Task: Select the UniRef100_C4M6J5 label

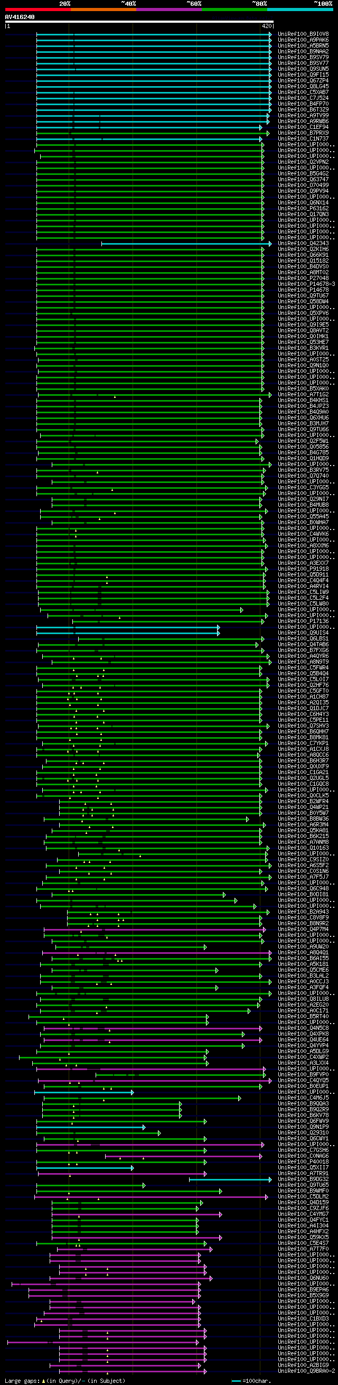Action: coord(303,1098)
